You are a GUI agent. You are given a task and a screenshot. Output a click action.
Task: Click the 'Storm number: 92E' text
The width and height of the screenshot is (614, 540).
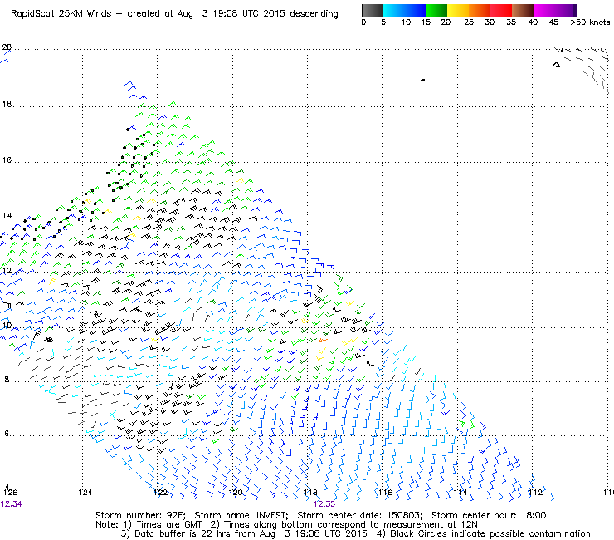click(x=140, y=515)
